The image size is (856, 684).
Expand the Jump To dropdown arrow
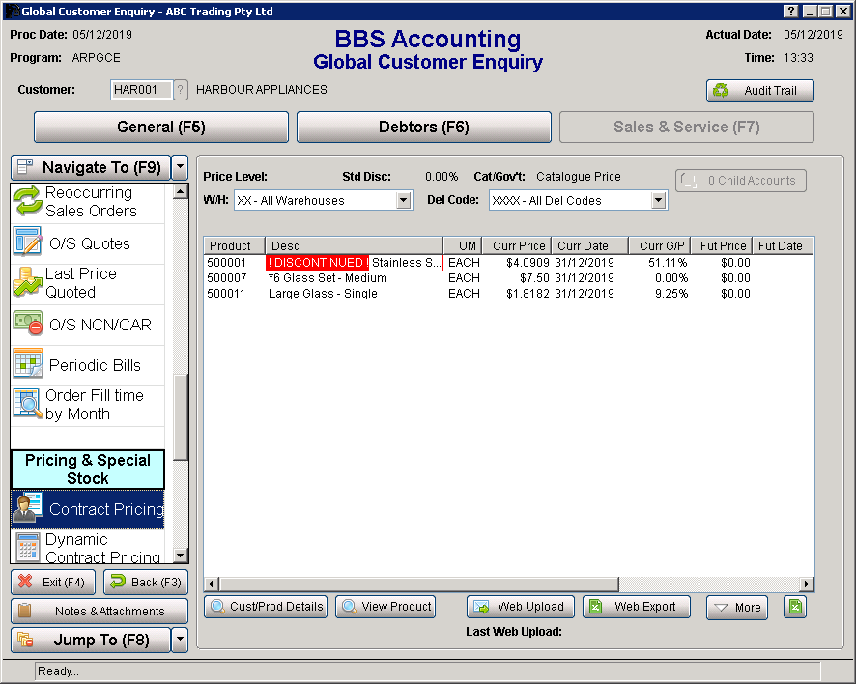(x=180, y=640)
